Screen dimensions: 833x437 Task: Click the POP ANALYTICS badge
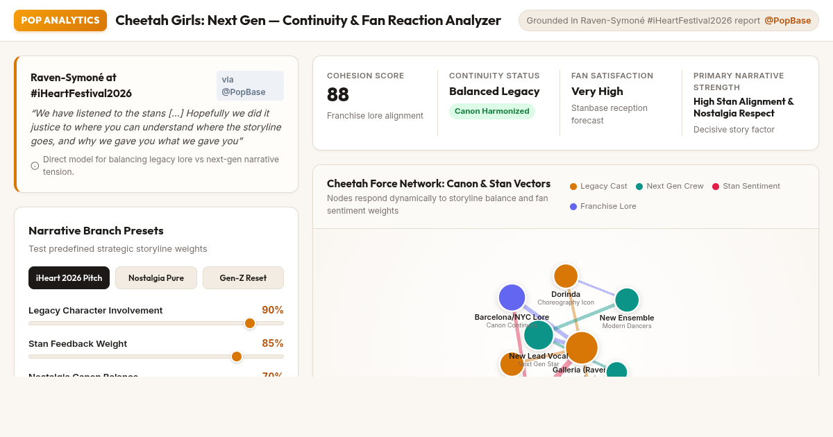point(60,20)
